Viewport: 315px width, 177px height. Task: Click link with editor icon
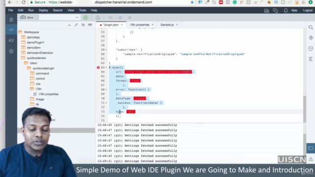click(76, 25)
